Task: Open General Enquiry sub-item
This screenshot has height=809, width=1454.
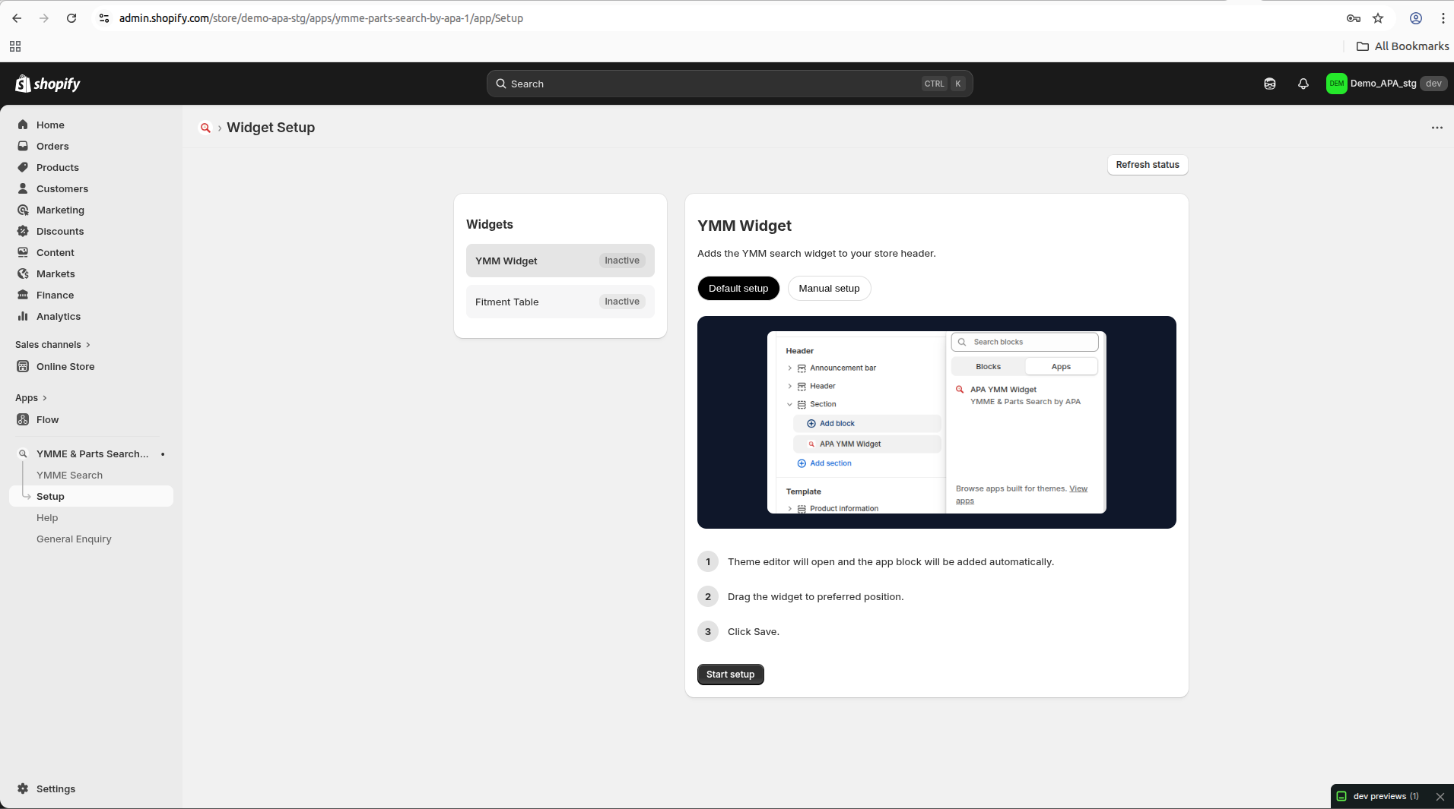Action: (x=74, y=539)
